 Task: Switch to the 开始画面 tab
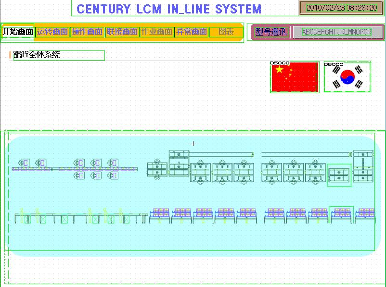click(18, 32)
